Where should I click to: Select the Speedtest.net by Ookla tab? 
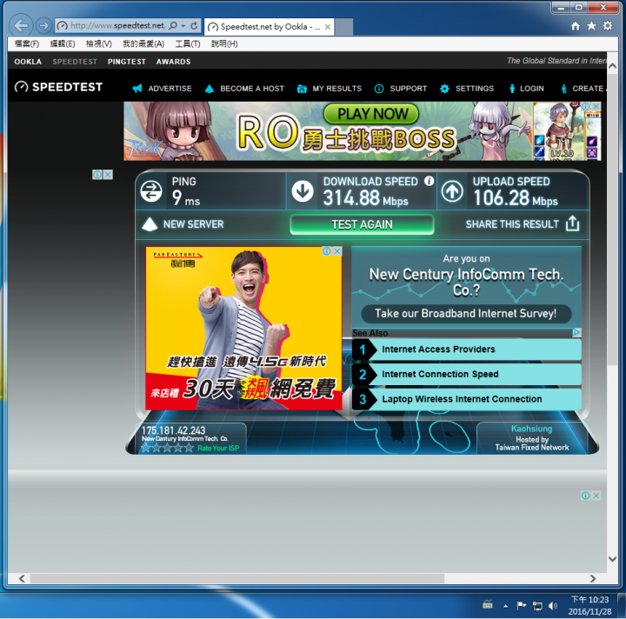(x=269, y=27)
